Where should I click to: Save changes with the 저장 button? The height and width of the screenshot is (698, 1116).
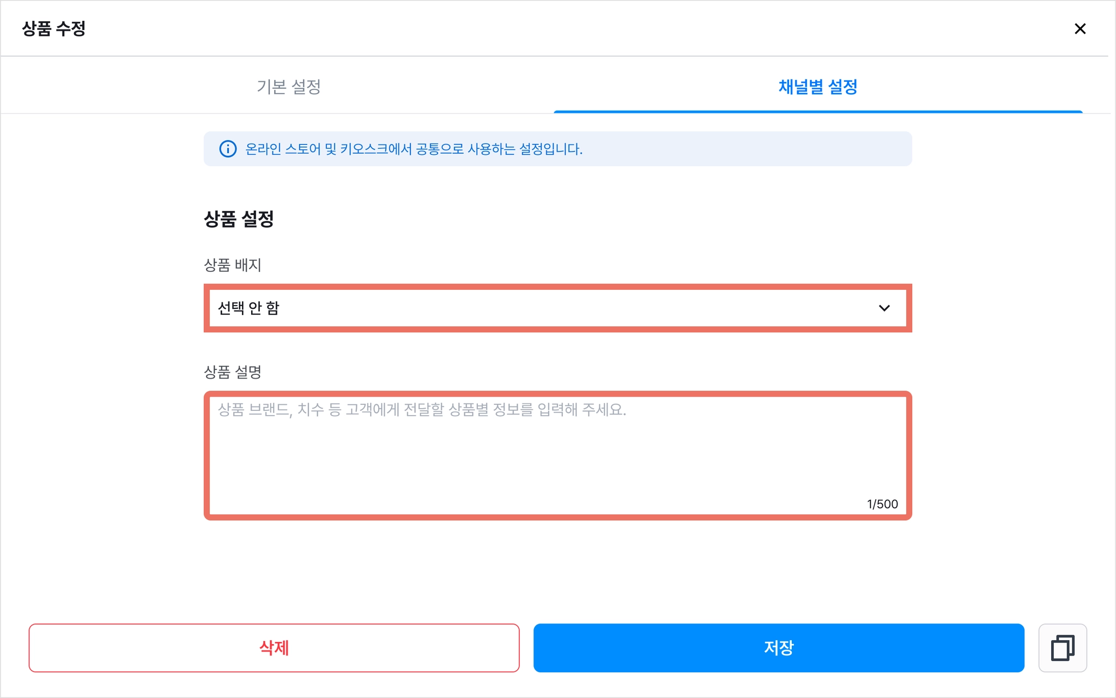click(779, 648)
